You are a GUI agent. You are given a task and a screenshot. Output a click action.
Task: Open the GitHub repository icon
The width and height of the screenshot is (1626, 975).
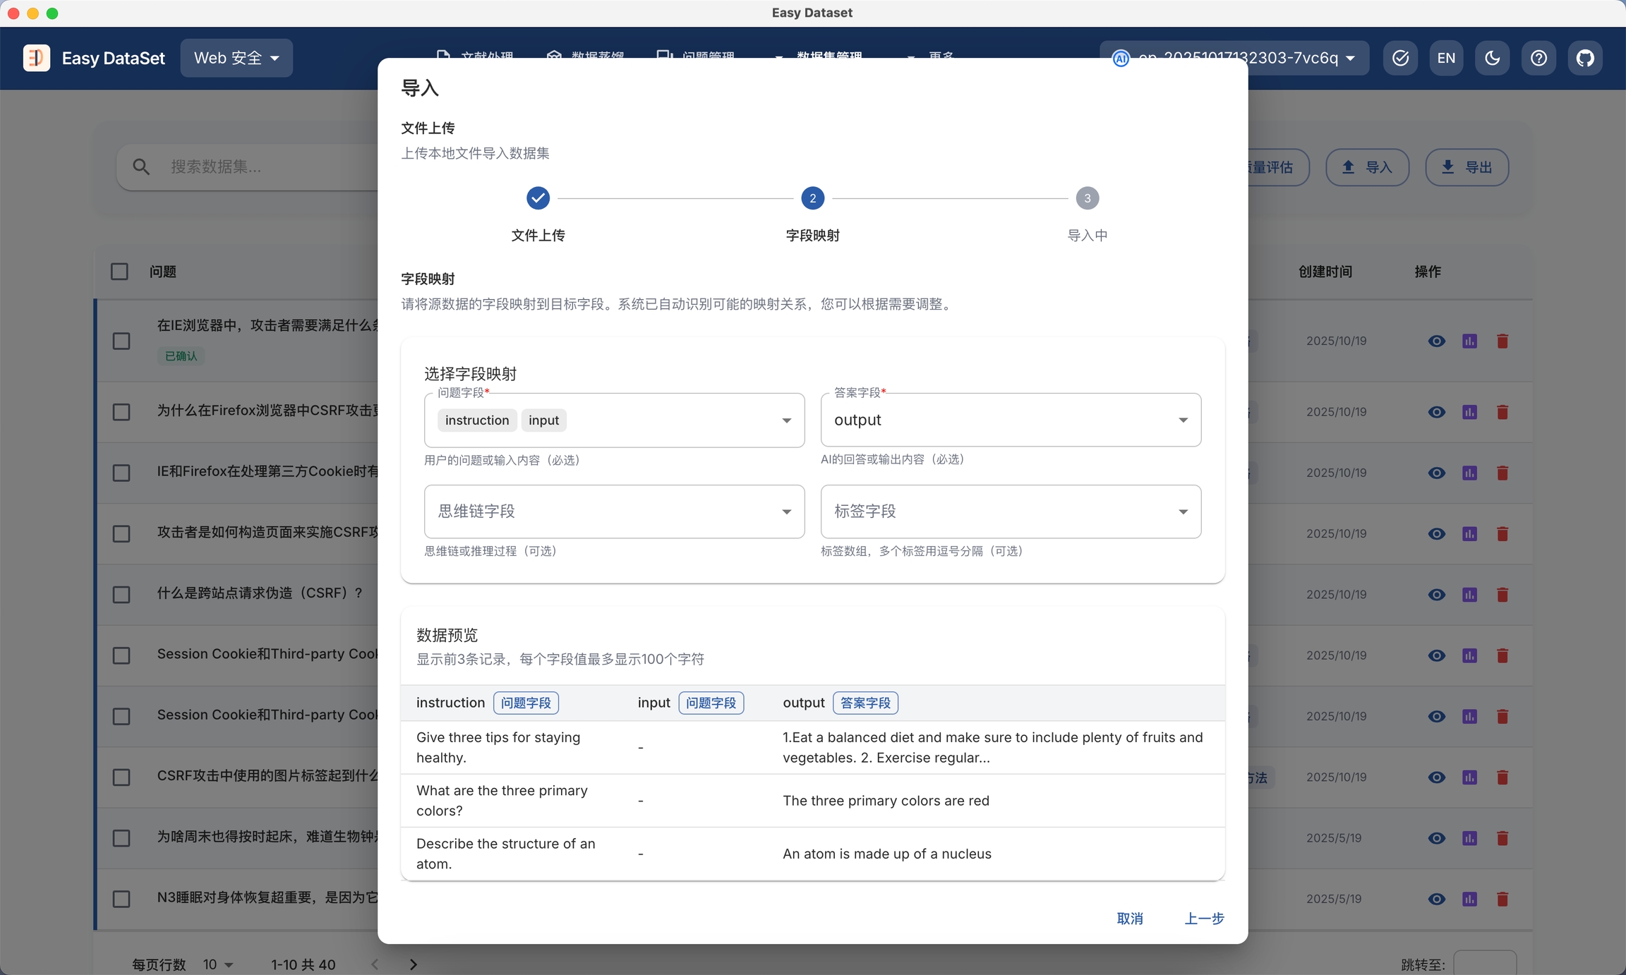pos(1585,58)
